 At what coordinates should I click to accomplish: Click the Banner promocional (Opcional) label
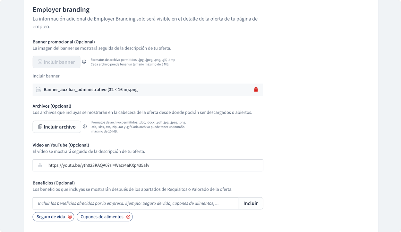click(64, 42)
